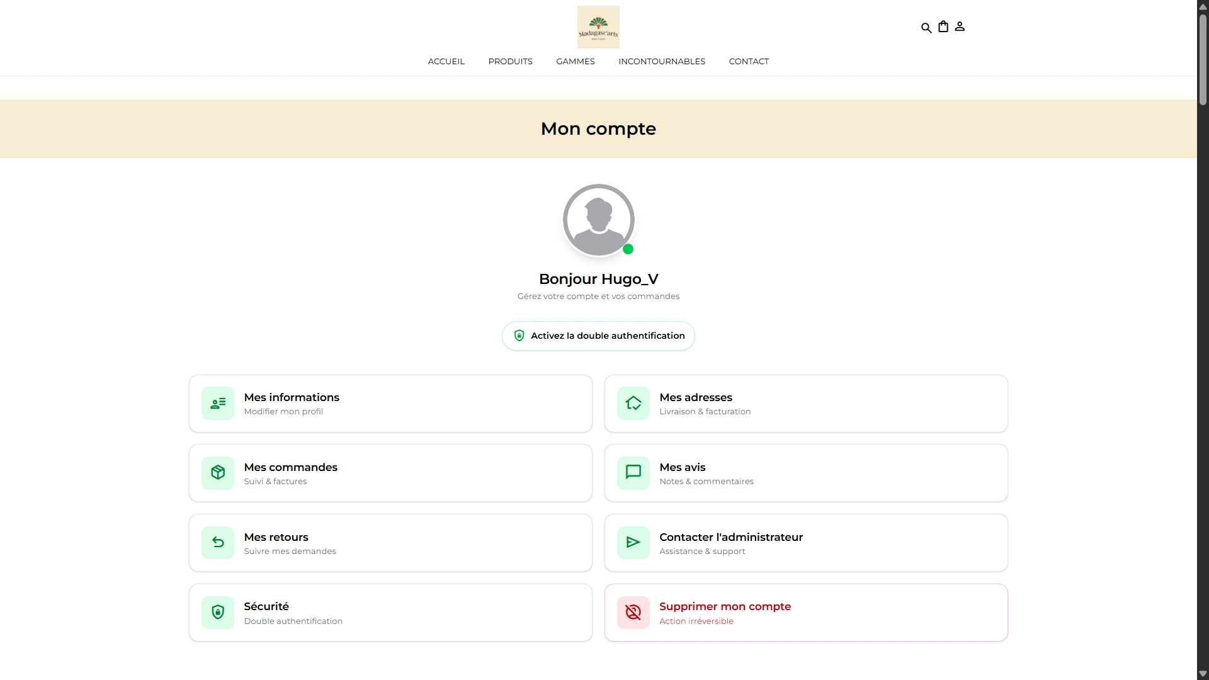Open Mes commandes title link
1209x680 pixels.
[x=291, y=467]
